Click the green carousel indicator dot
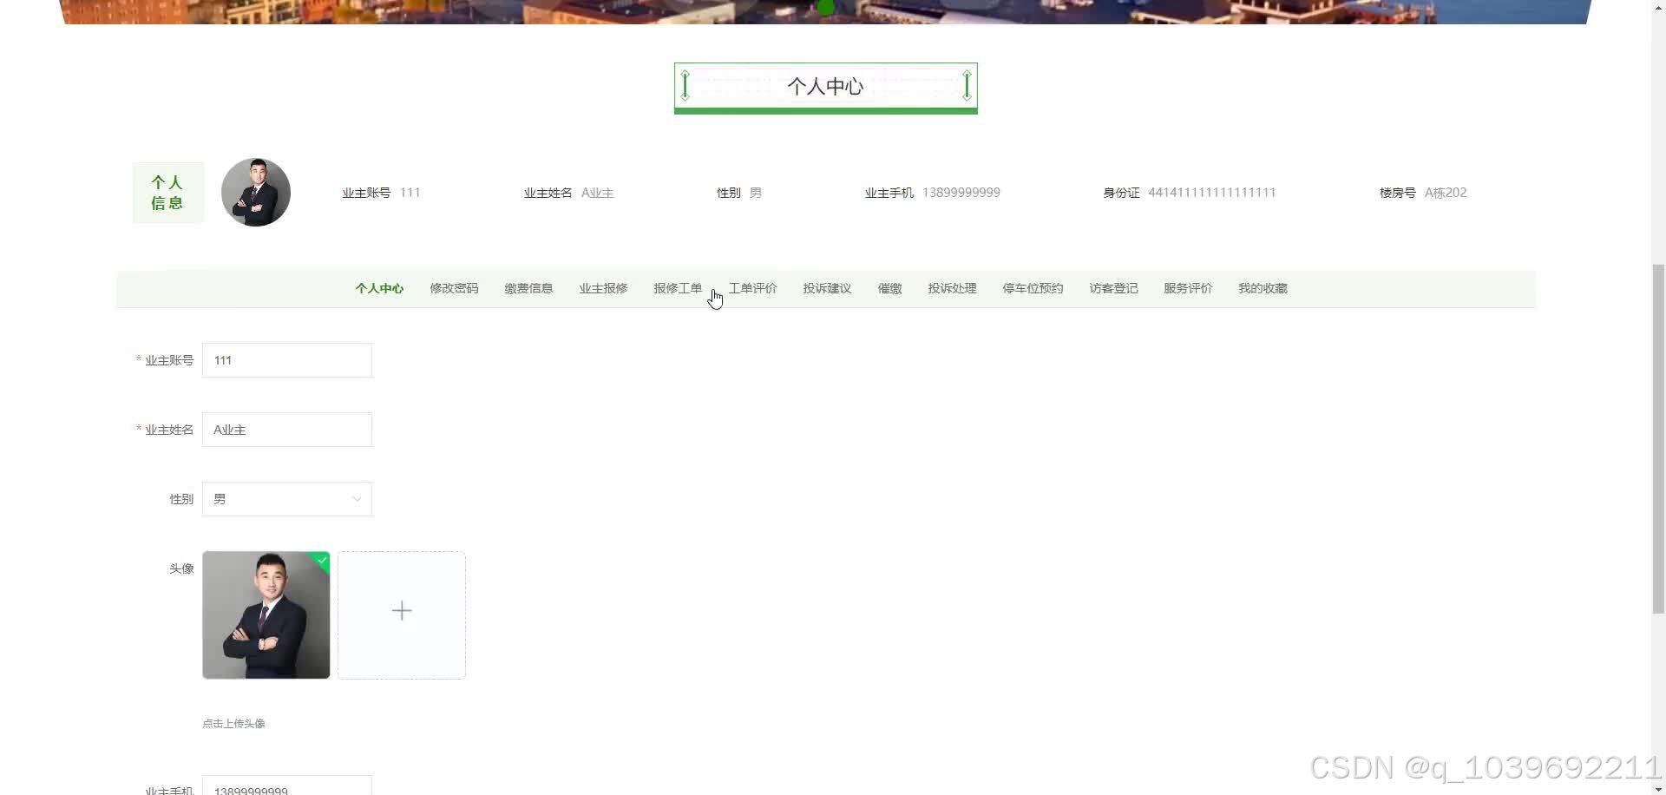 tap(826, 8)
